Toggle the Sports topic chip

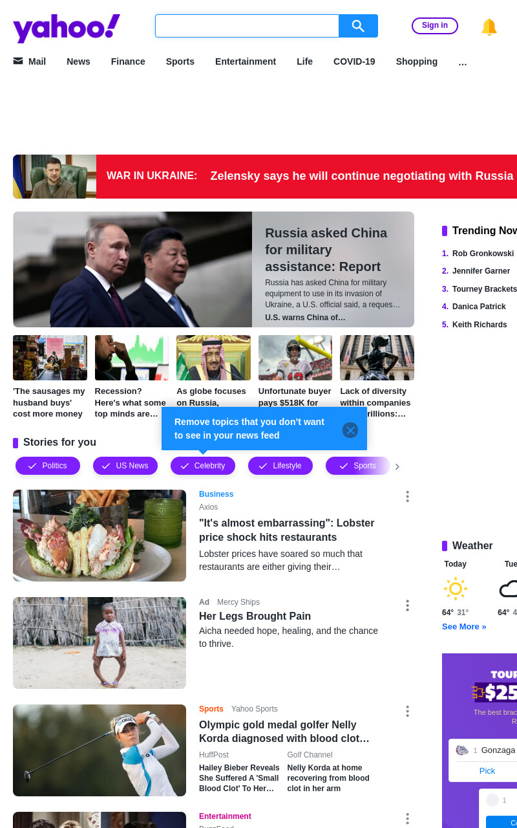pos(357,466)
